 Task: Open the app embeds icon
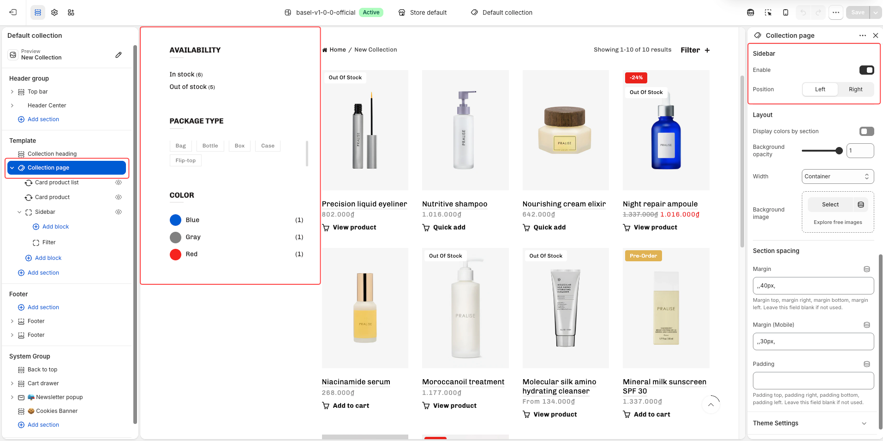71,12
